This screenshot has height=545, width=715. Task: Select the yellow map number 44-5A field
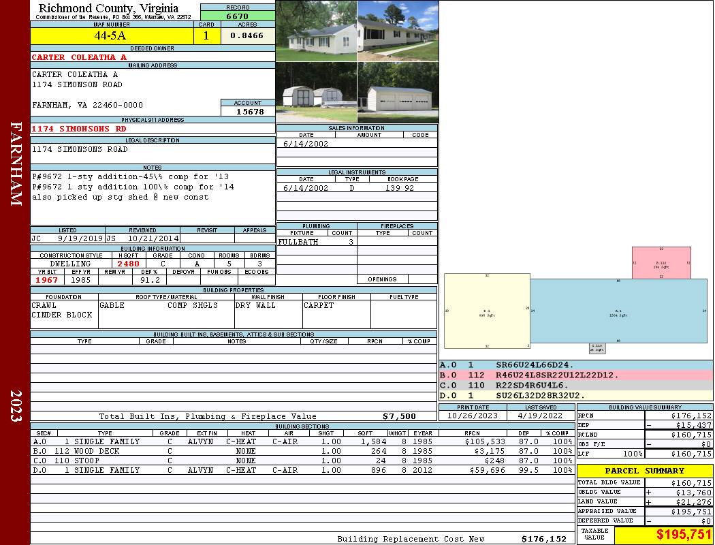(x=110, y=35)
